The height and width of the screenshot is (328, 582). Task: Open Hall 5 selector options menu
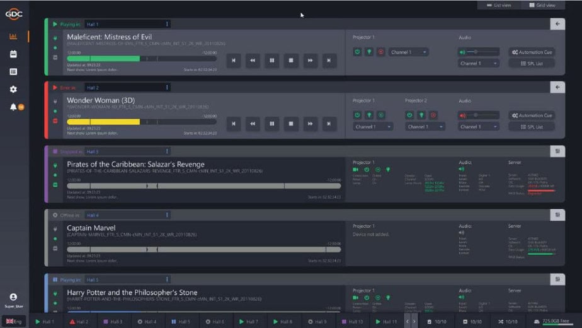[167, 279]
